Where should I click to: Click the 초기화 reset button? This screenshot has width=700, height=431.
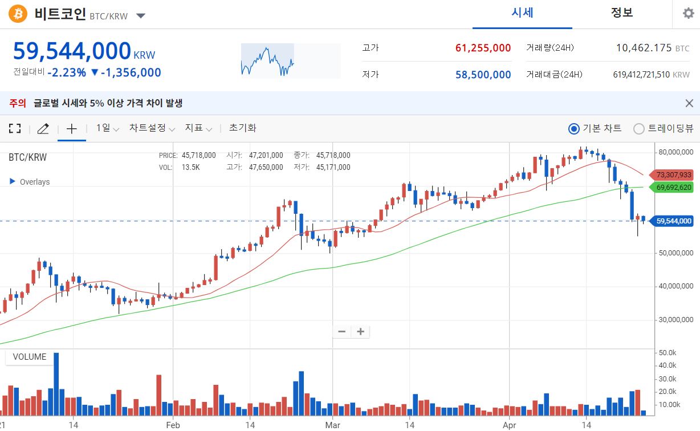(242, 128)
